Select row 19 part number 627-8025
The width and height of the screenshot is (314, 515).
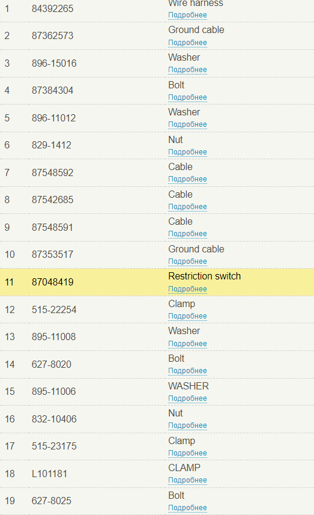[52, 501]
